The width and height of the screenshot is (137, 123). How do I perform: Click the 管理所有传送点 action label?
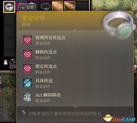(50, 37)
